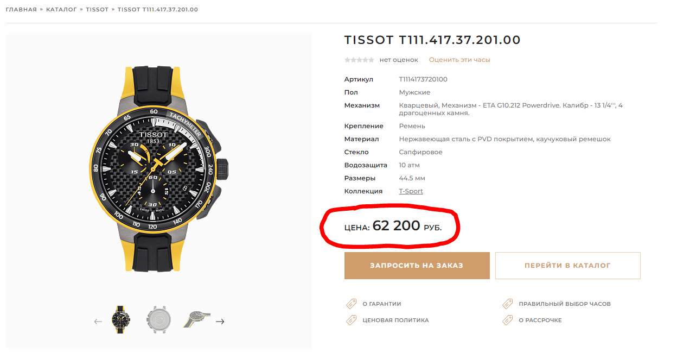
Task: Advance the thumbnail carousel with right arrow
Action: [x=220, y=322]
